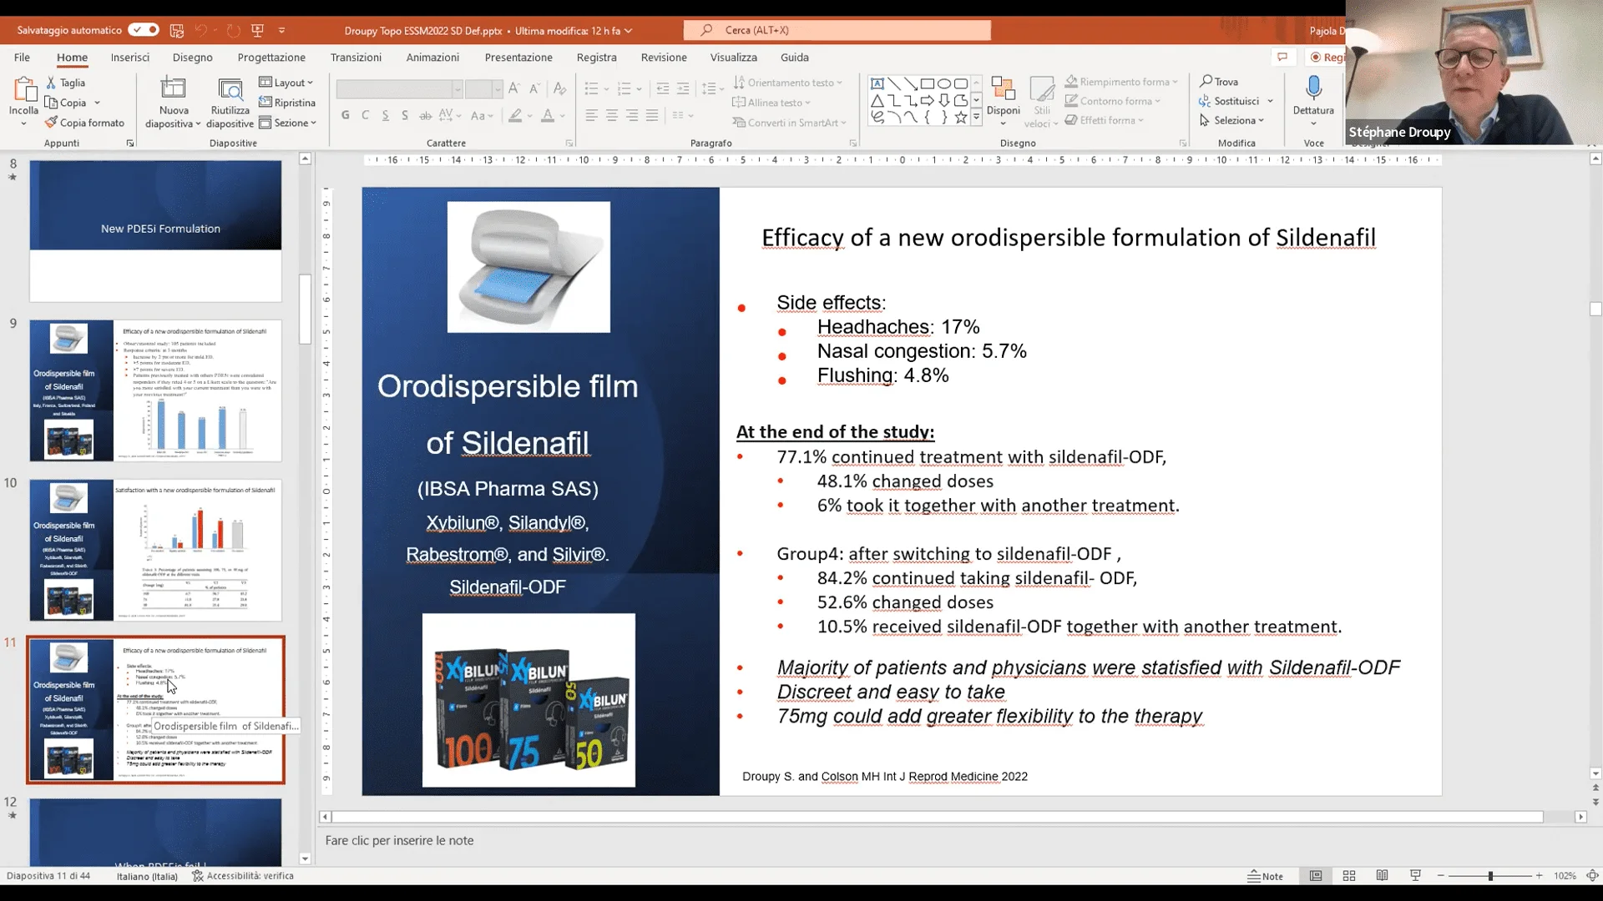Click the align left icon
The image size is (1603, 901).
(591, 115)
